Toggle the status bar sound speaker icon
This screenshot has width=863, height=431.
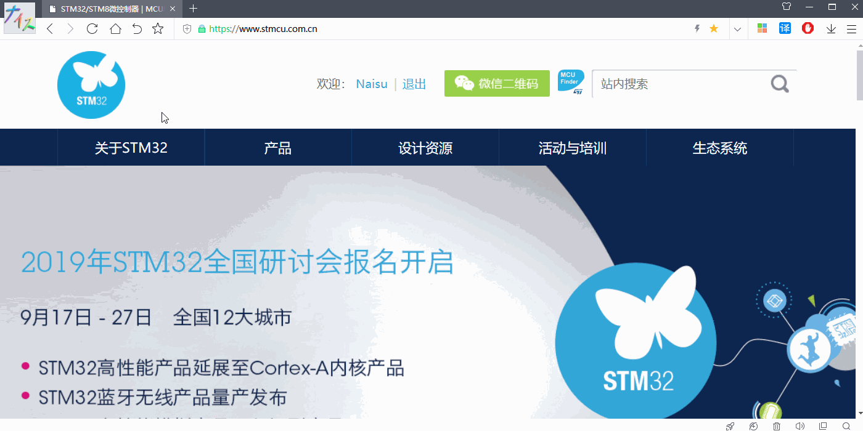[800, 425]
